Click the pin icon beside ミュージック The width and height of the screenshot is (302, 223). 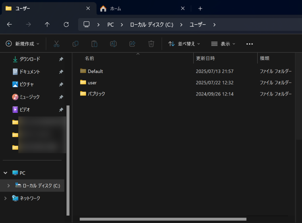pyautogui.click(x=61, y=97)
